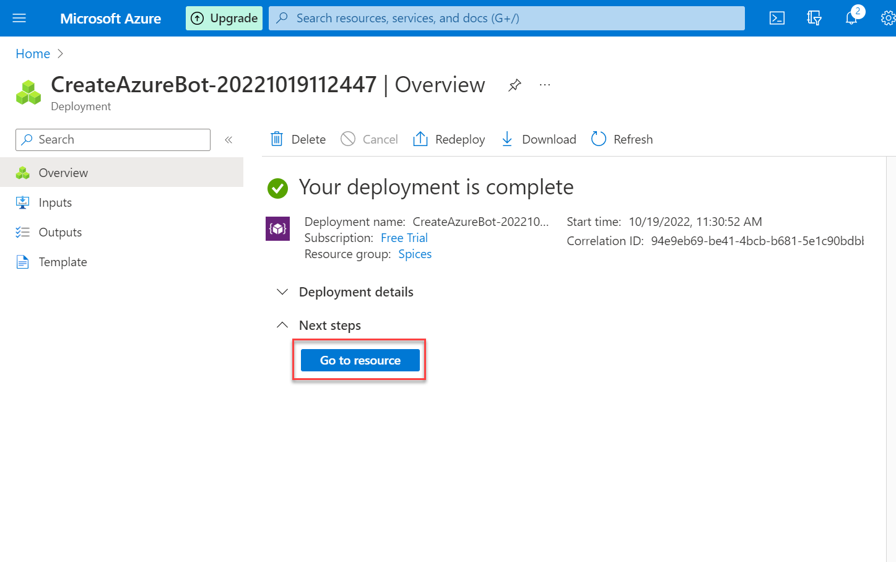
Task: Pin the deployment to the dashboard
Action: [x=515, y=85]
